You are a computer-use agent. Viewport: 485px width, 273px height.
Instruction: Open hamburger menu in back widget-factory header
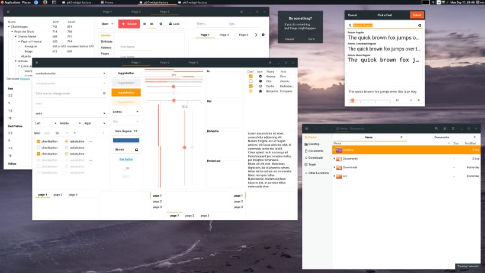pos(242,12)
